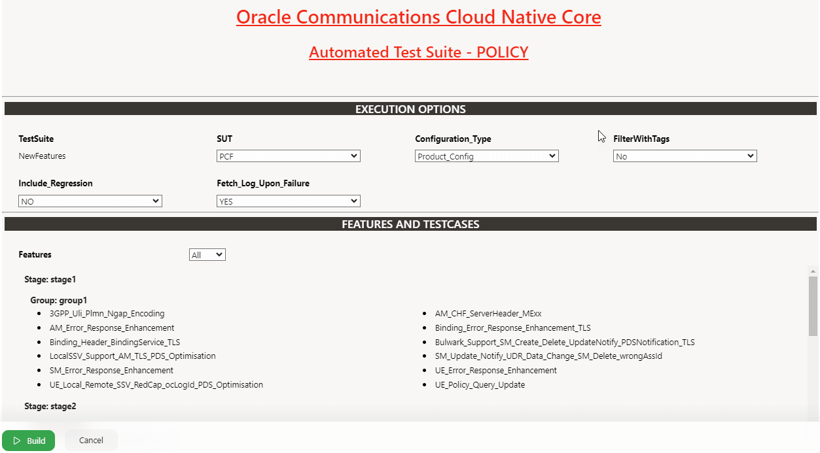Image resolution: width=820 pixels, height=453 pixels.
Task: Click the AM_CHF_ServerHeader_MExx feature
Action: tap(488, 314)
